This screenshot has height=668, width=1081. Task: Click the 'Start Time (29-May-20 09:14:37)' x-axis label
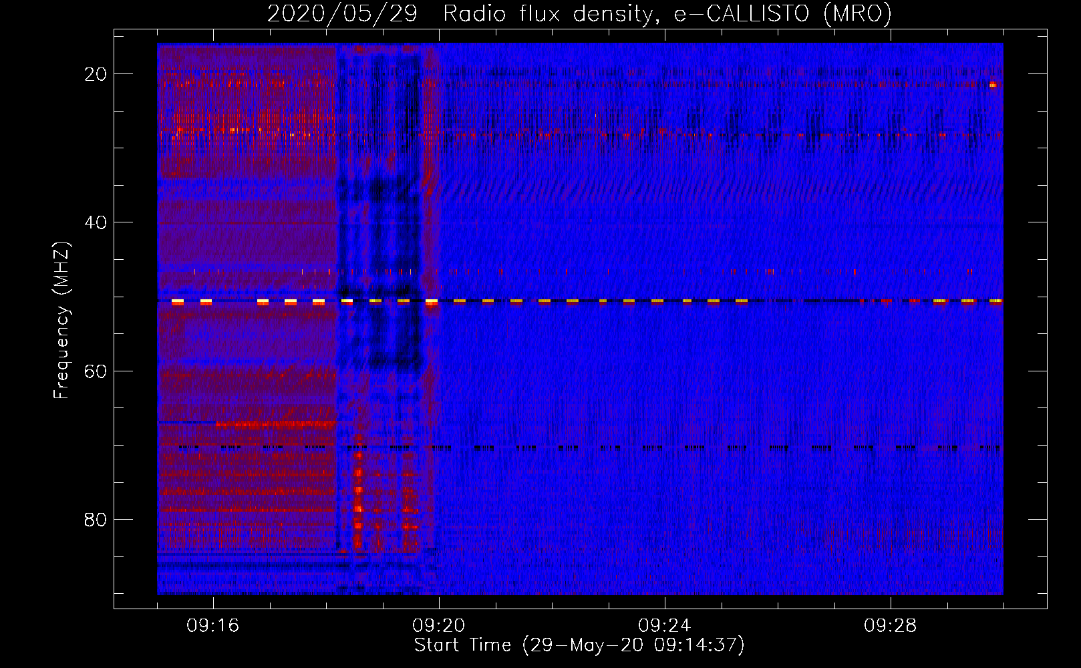(x=579, y=645)
